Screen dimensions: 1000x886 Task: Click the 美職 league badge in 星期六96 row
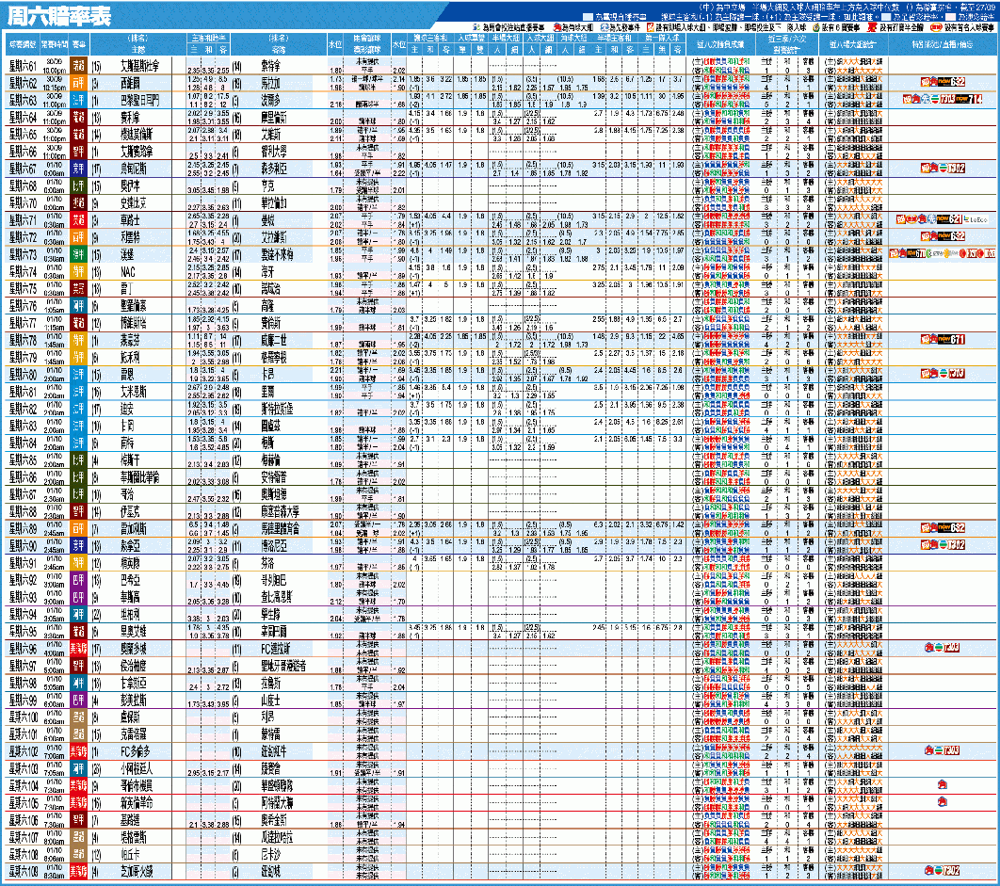[x=78, y=649]
